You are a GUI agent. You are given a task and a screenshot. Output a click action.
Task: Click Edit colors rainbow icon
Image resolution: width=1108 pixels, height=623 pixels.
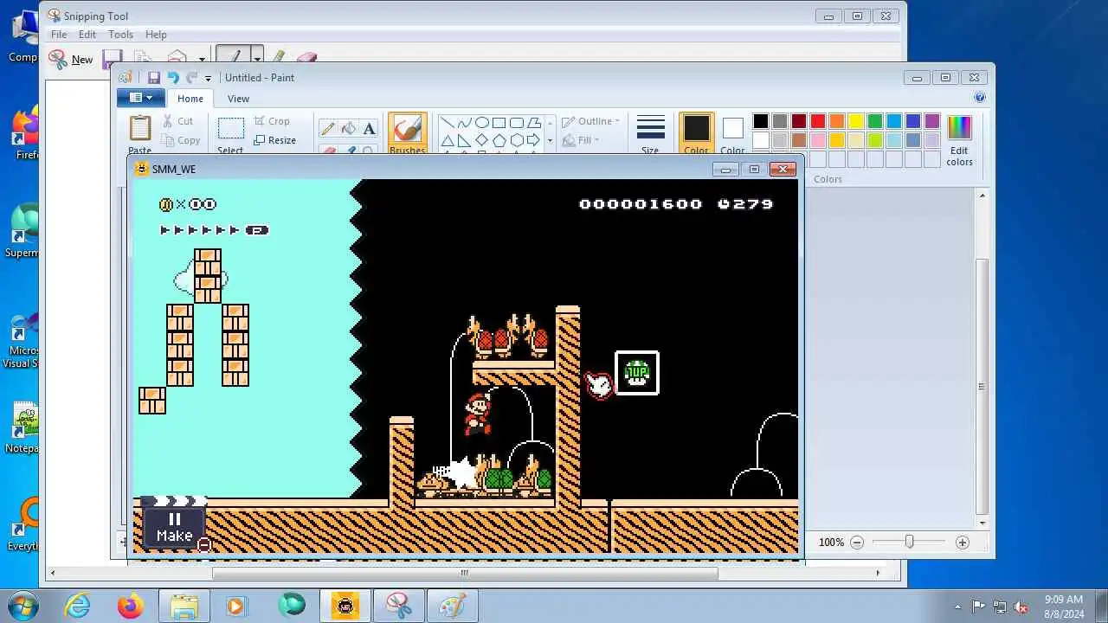tap(959, 139)
